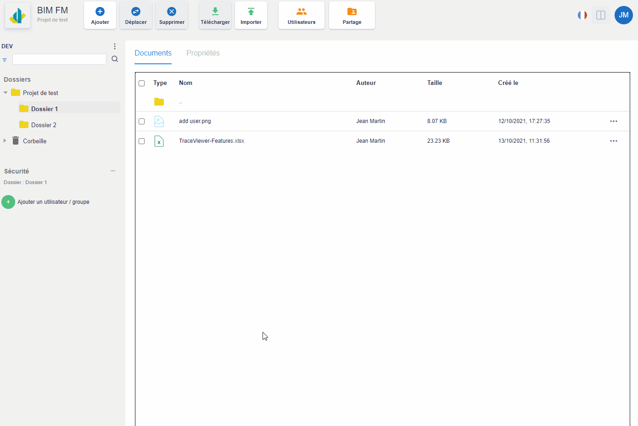Tick the TraceViewer-Features.xlsx checkbox
The width and height of the screenshot is (638, 426).
coord(142,141)
